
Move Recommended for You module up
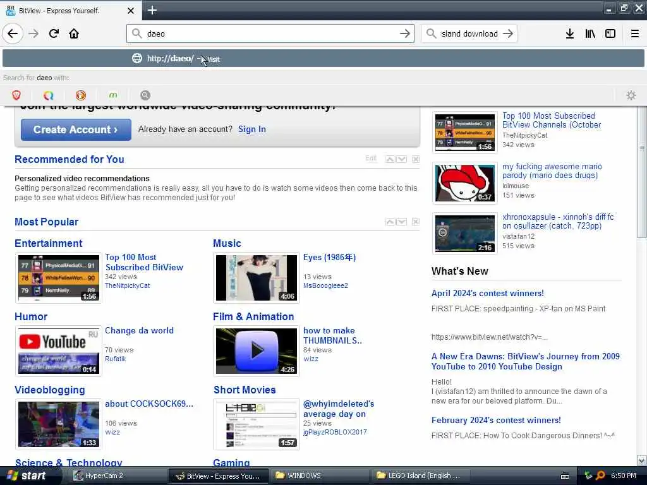click(390, 159)
